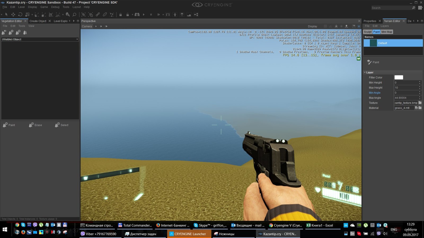
Task: Activate the Scale tool in main toolbar
Action: click(x=27, y=15)
